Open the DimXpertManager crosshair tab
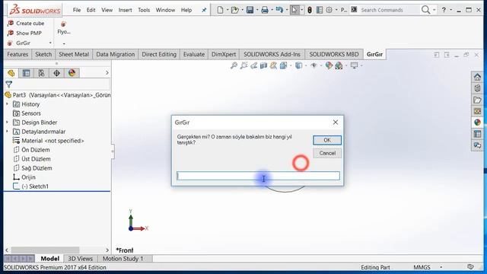Image resolution: width=487 pixels, height=274 pixels. coord(56,73)
